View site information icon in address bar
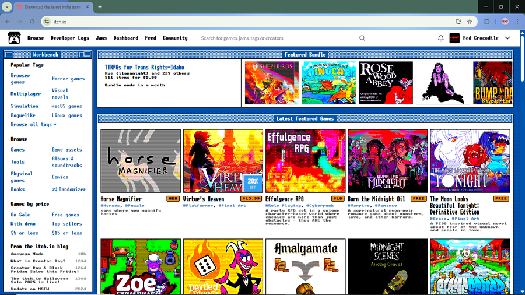 [47, 22]
